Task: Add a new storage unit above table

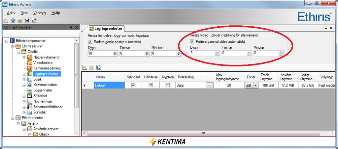Action: 85,67
